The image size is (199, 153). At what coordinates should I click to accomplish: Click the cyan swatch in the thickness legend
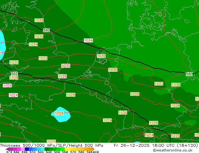(43, 149)
